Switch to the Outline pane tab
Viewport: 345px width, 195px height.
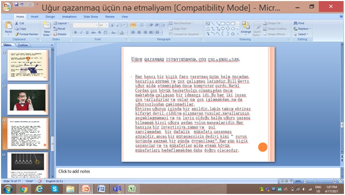click(23, 45)
